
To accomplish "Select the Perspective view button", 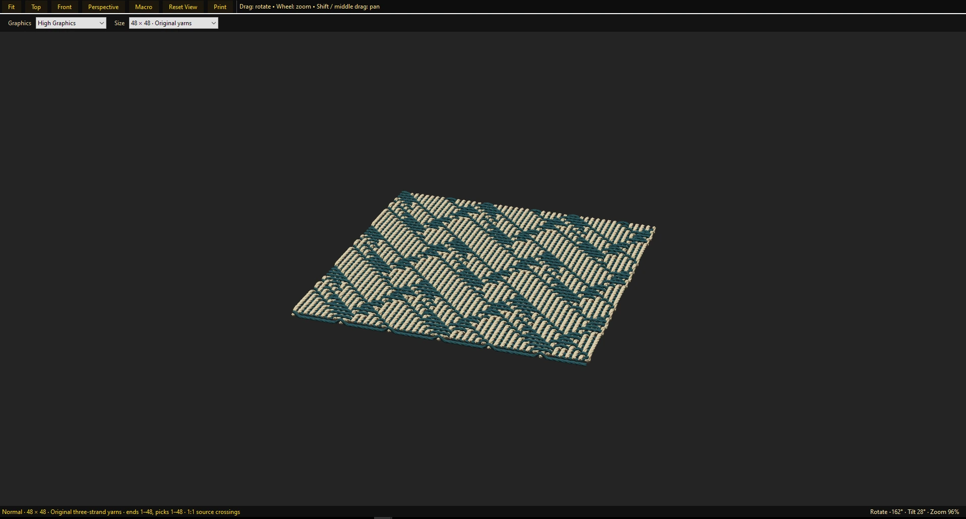I will coord(103,7).
